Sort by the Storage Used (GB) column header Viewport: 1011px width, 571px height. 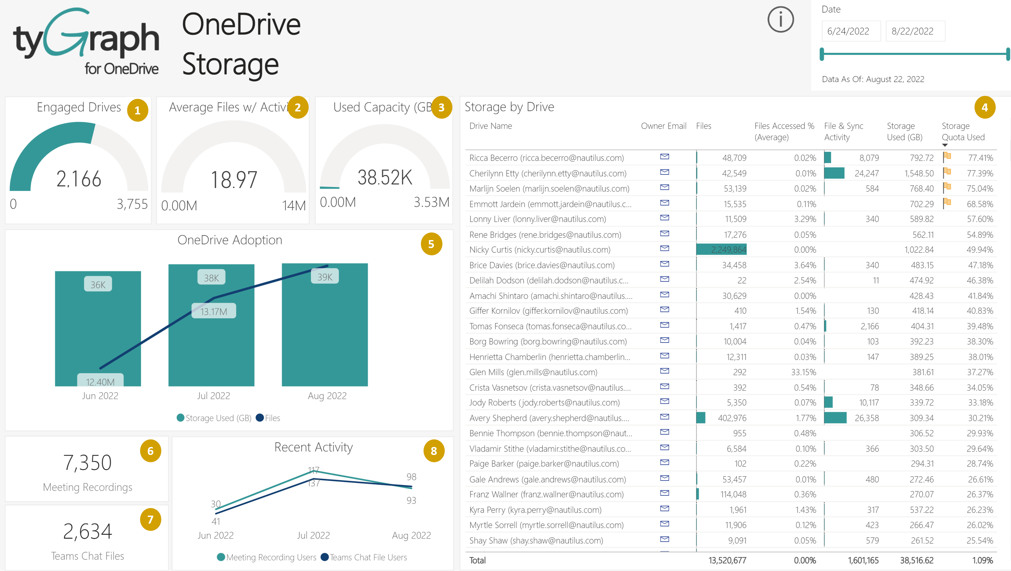[x=904, y=131]
